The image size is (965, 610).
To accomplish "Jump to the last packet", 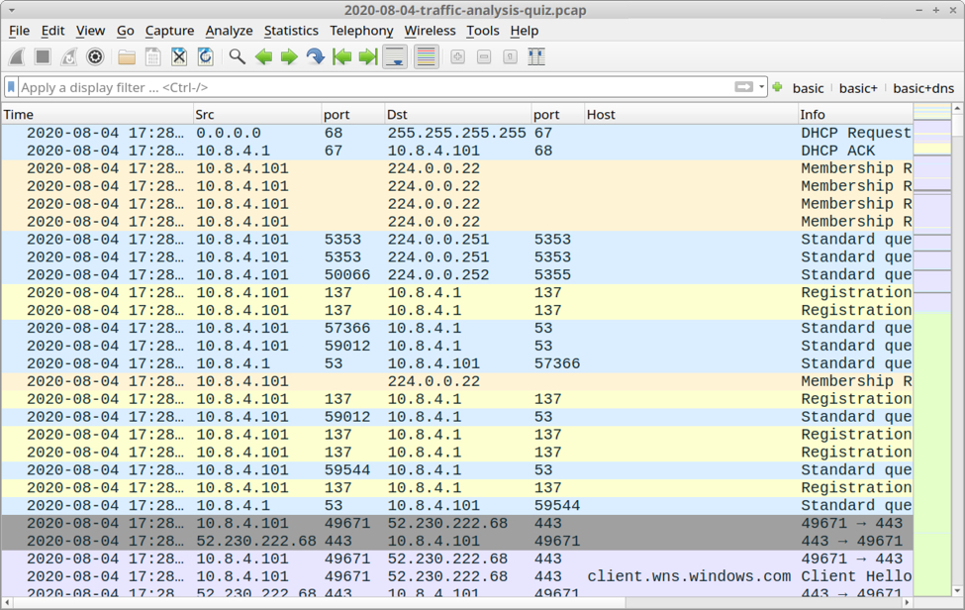I will pos(367,57).
